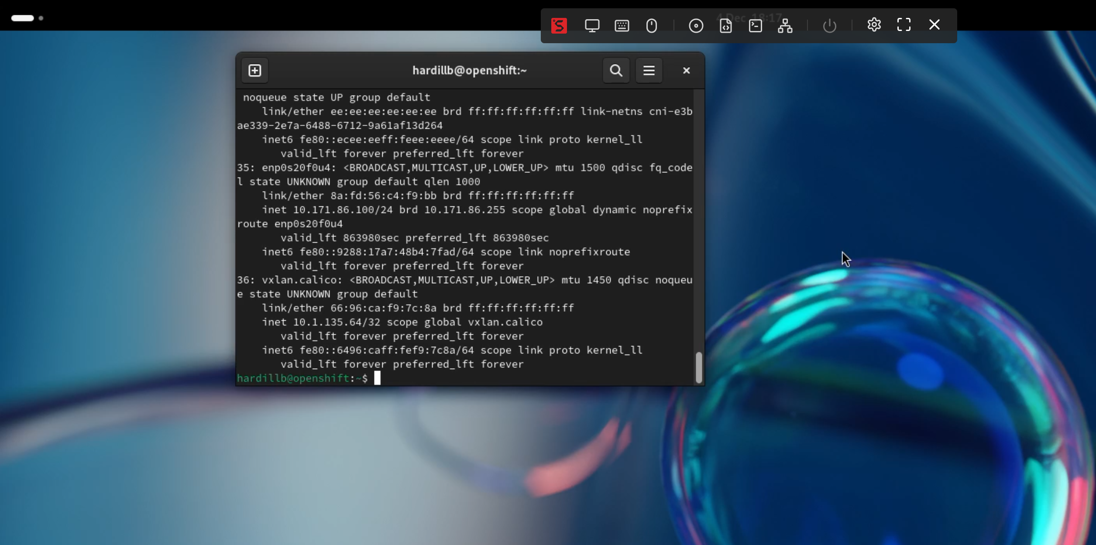Click the power button icon
Image resolution: width=1096 pixels, height=545 pixels.
coord(829,25)
